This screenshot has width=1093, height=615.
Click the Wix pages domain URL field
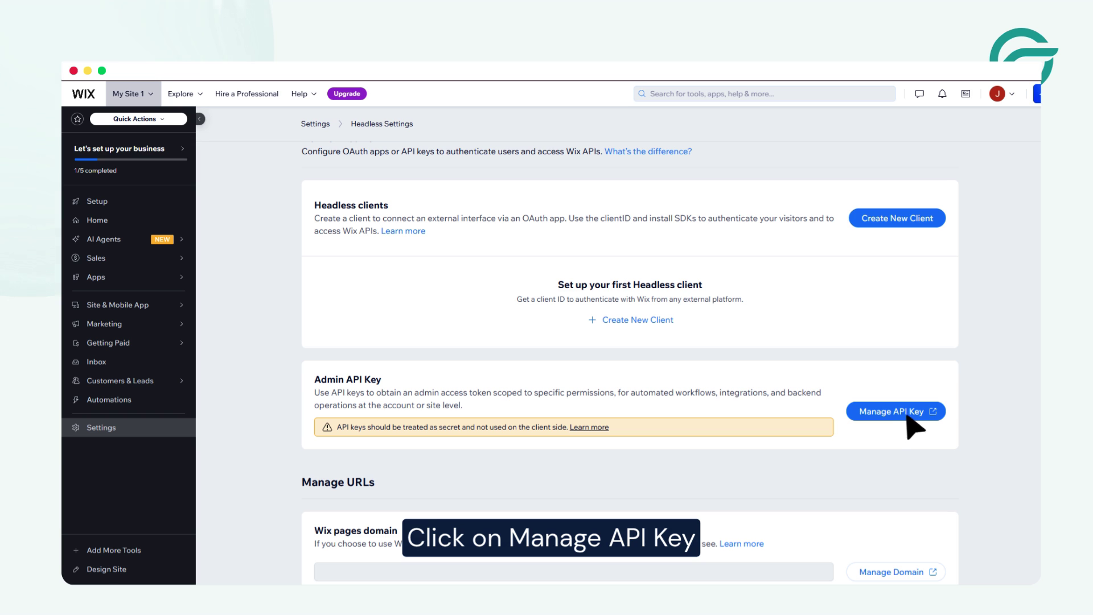click(574, 572)
